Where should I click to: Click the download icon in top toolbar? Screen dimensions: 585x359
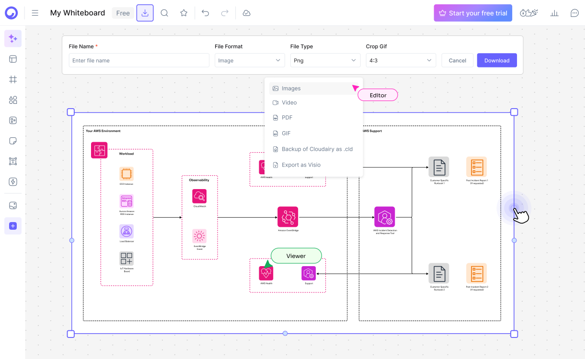[145, 13]
